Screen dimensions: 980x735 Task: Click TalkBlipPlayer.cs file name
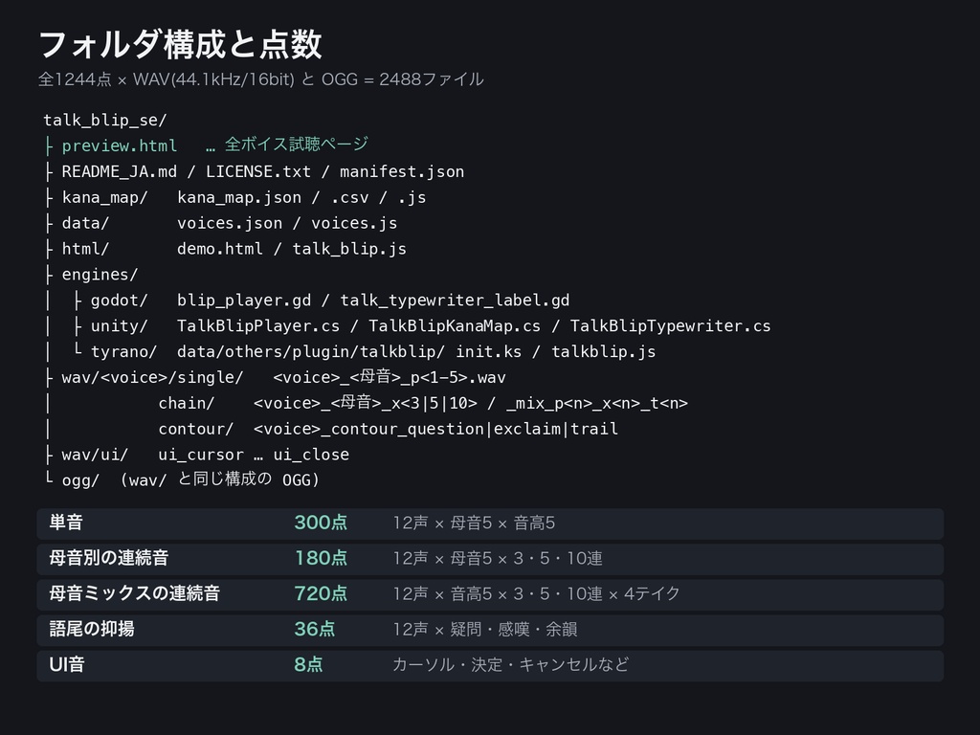pos(258,326)
